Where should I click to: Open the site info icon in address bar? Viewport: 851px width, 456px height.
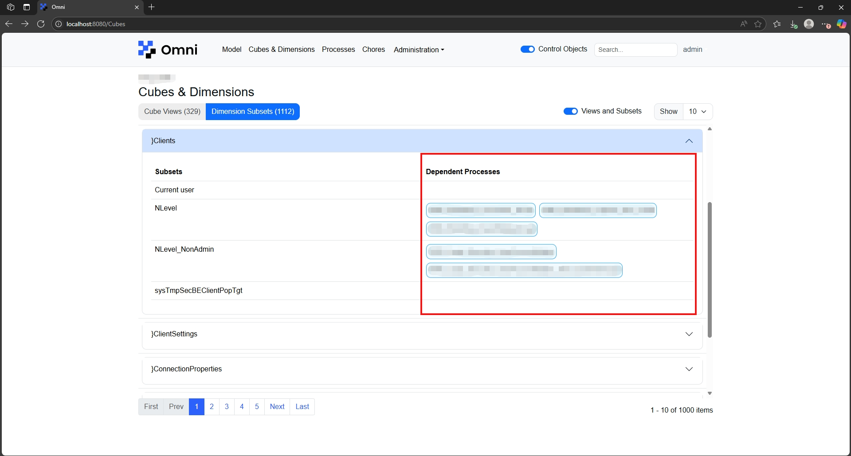coord(59,24)
